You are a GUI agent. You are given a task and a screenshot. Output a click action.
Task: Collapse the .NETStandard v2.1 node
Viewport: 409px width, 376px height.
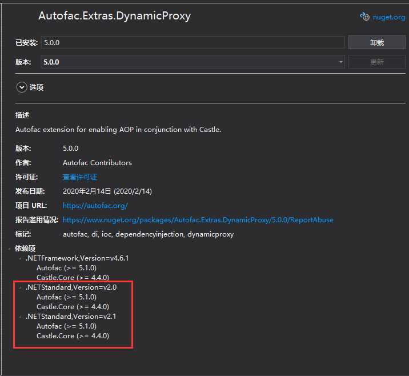pyautogui.click(x=20, y=317)
